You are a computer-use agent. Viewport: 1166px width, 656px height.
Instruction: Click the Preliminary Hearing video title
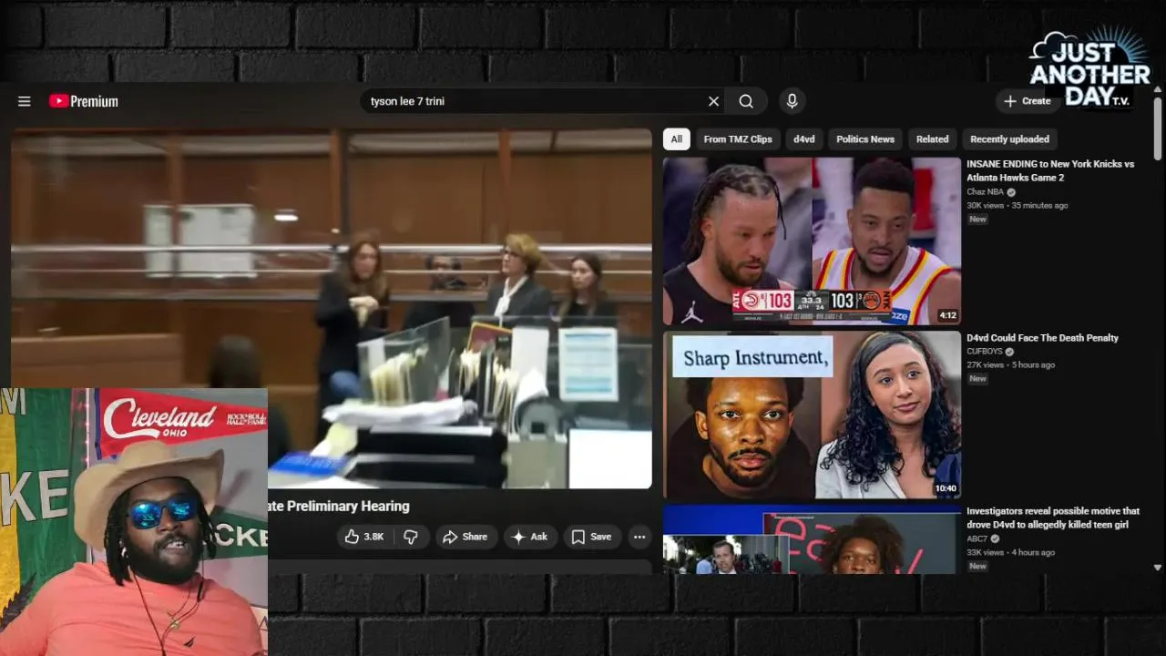[x=339, y=506]
